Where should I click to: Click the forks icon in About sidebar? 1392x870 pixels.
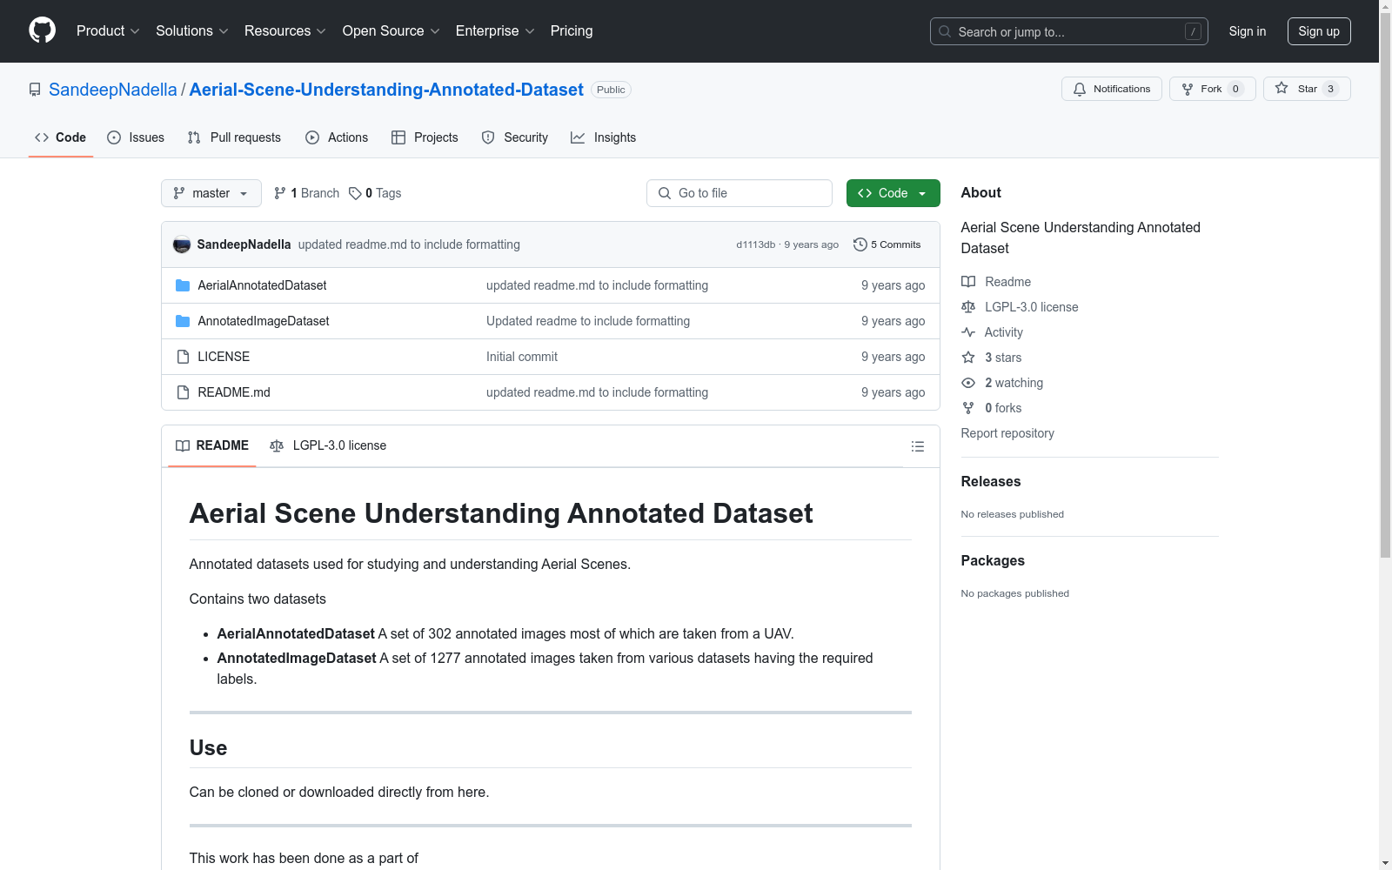coord(968,408)
